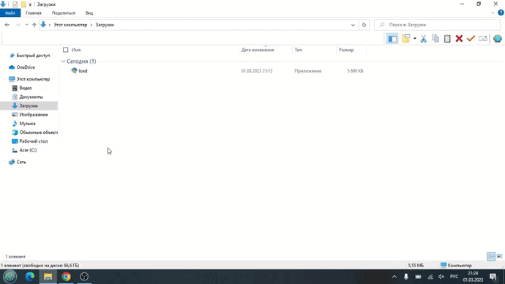Click the folder options toolbar icon
This screenshot has height=284, width=505.
pos(405,39)
